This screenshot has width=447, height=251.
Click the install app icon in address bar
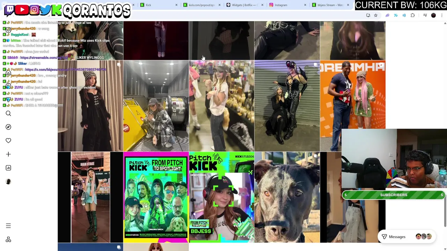368,15
